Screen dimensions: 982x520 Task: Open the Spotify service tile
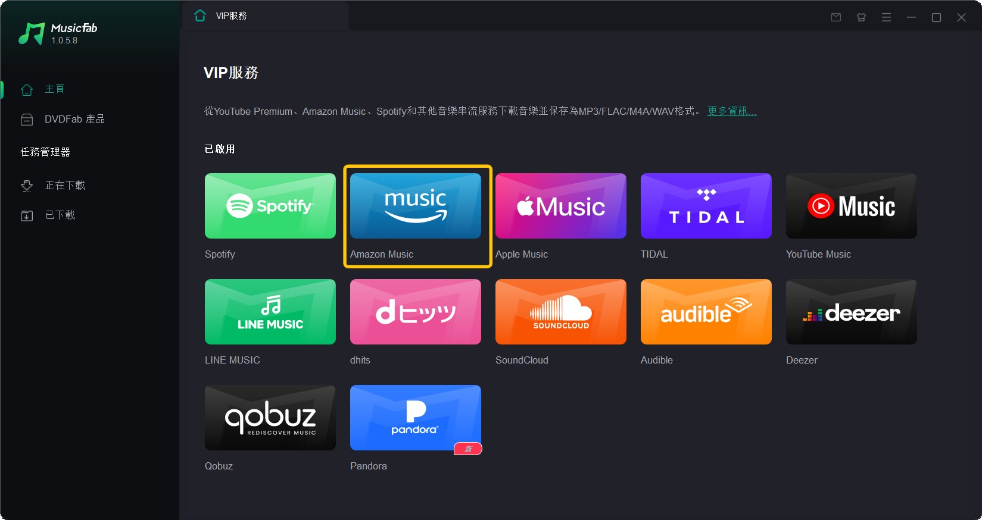270,206
